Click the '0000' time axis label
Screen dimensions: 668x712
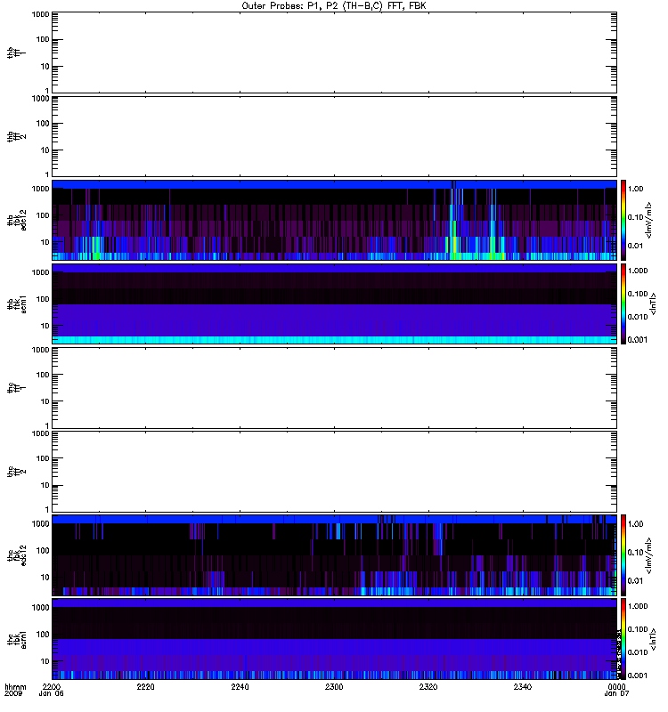(x=616, y=687)
